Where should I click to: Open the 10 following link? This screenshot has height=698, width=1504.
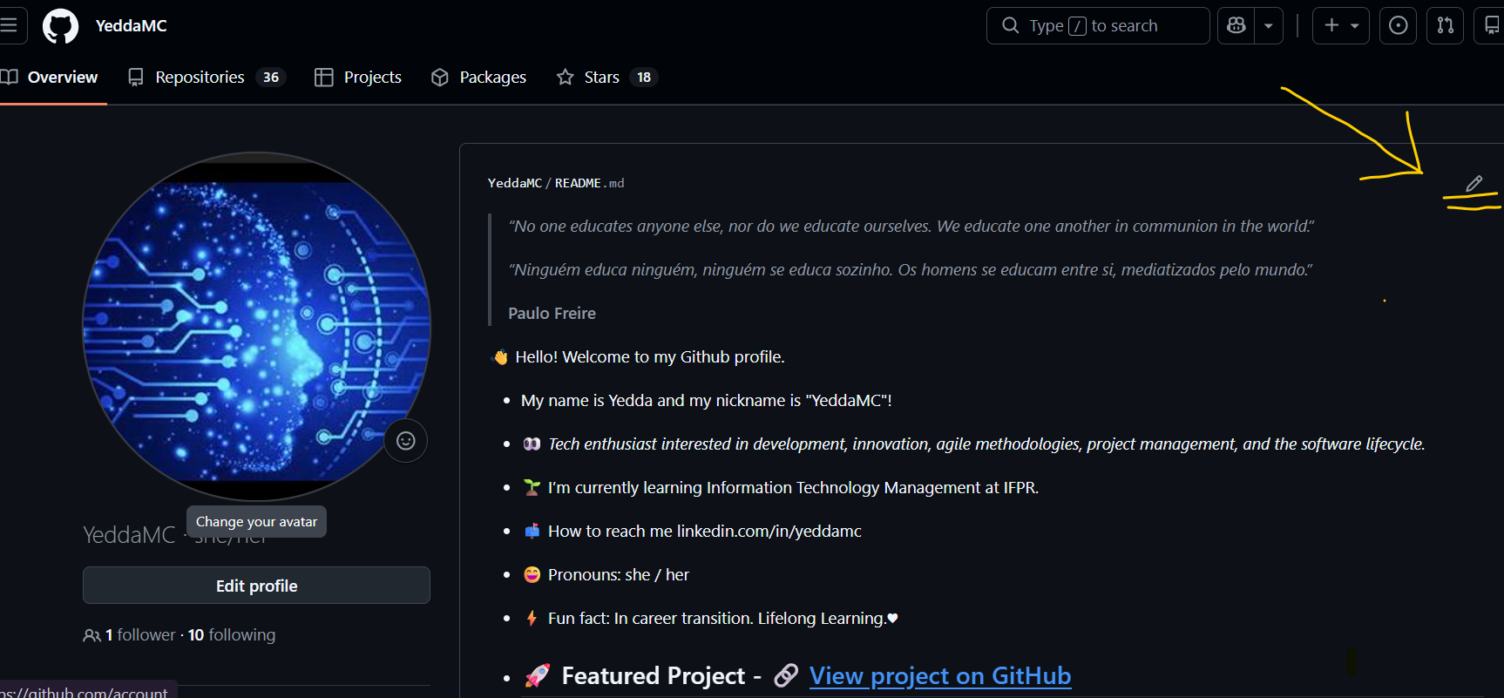(232, 635)
